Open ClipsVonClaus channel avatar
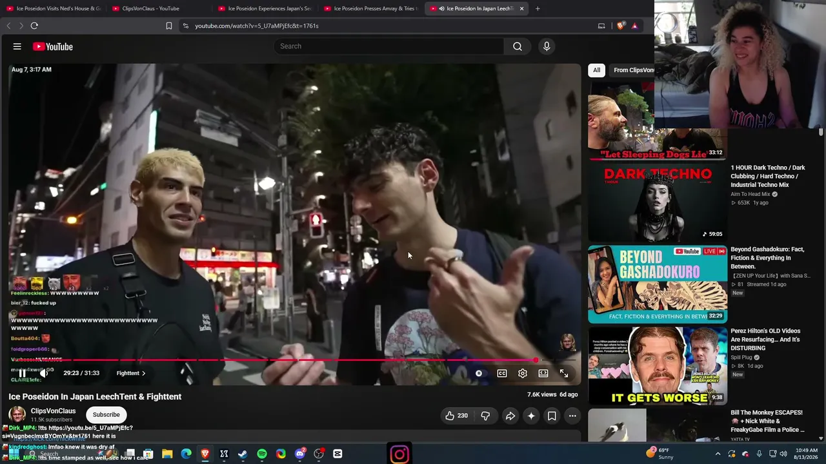The height and width of the screenshot is (464, 826). 17,414
